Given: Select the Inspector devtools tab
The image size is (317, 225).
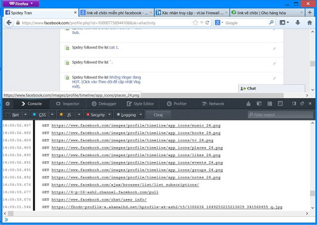Looking at the screenshot, I should point(68,104).
